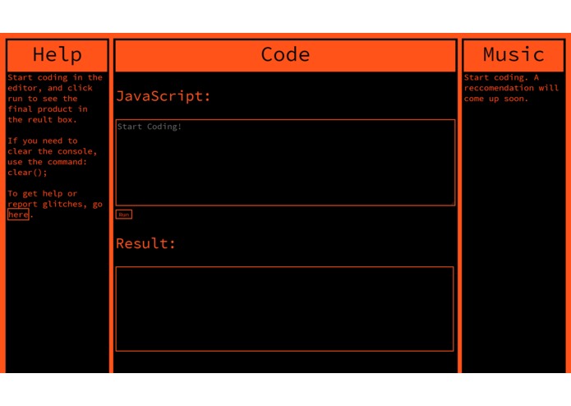The image size is (571, 406).
Task: Click the empty Result output box
Action: point(284,309)
